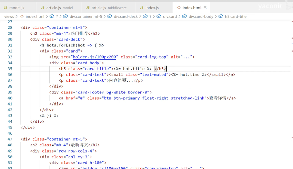Image resolution: width=293 pixels, height=169 pixels.
Task: Click the JS file icon on model.js tab
Action: (x=6, y=8)
